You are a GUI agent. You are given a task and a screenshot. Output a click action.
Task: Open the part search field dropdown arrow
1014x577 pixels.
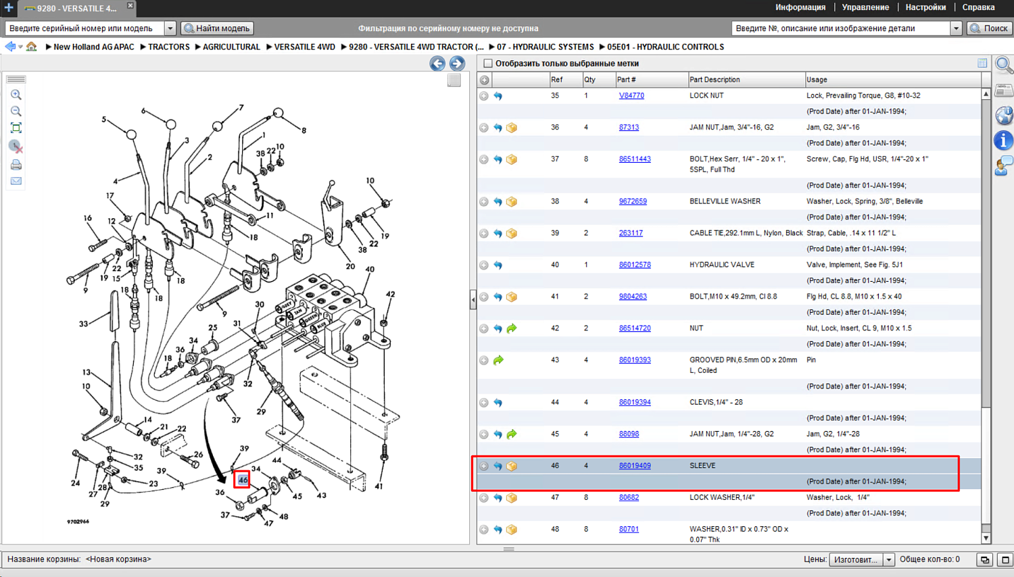click(x=956, y=28)
